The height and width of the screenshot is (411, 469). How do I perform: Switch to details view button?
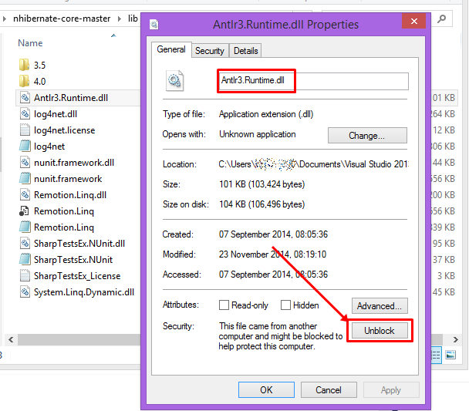pos(436,355)
